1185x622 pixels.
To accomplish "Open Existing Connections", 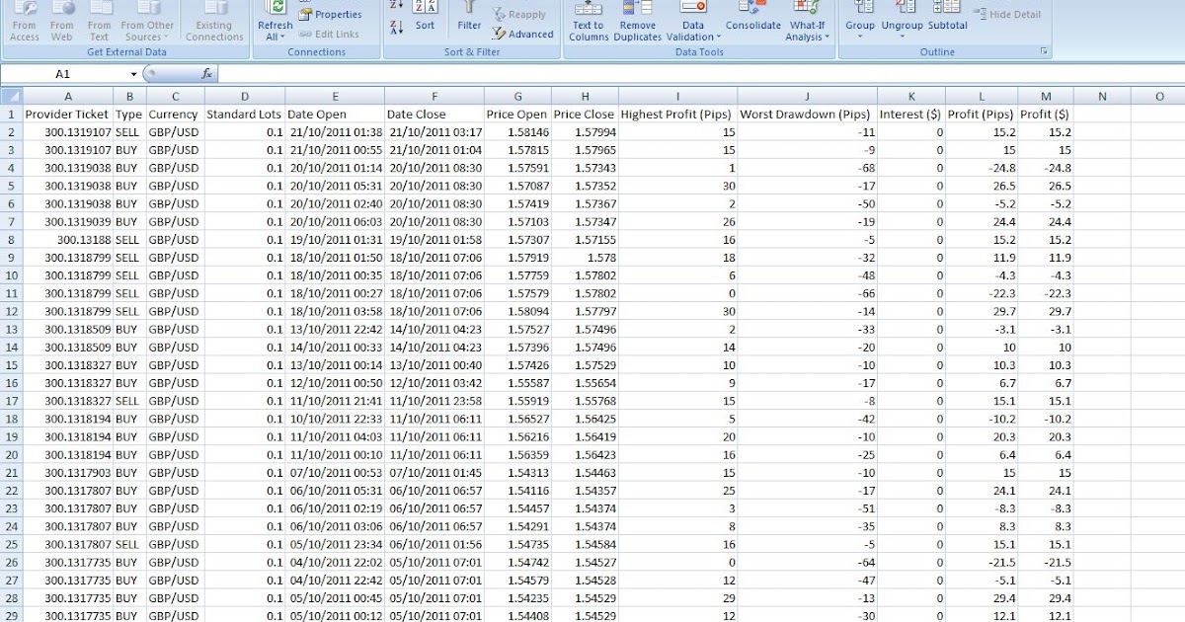I will coord(213,22).
